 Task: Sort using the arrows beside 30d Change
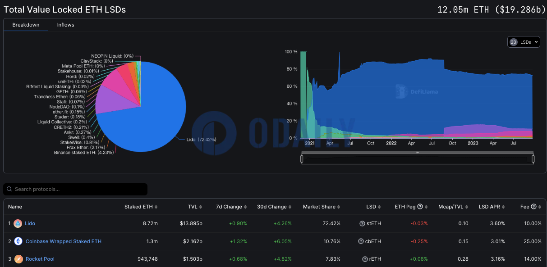coord(290,207)
